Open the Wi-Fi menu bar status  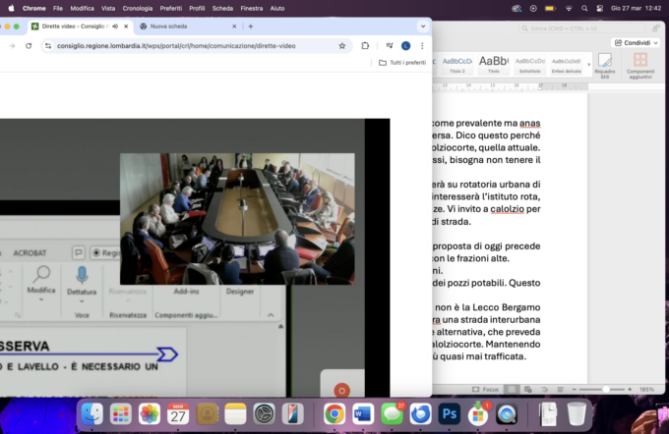pos(556,8)
